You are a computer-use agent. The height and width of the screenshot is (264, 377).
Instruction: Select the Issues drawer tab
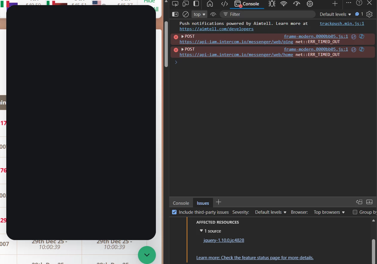click(203, 203)
